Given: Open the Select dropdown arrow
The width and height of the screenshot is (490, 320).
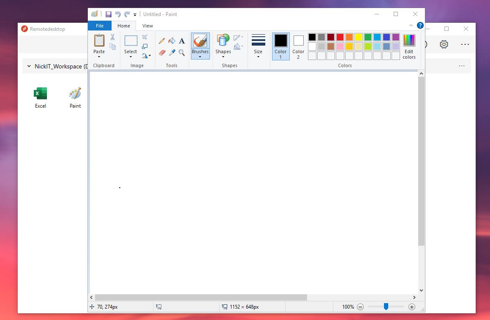Looking at the screenshot, I should click(x=131, y=57).
